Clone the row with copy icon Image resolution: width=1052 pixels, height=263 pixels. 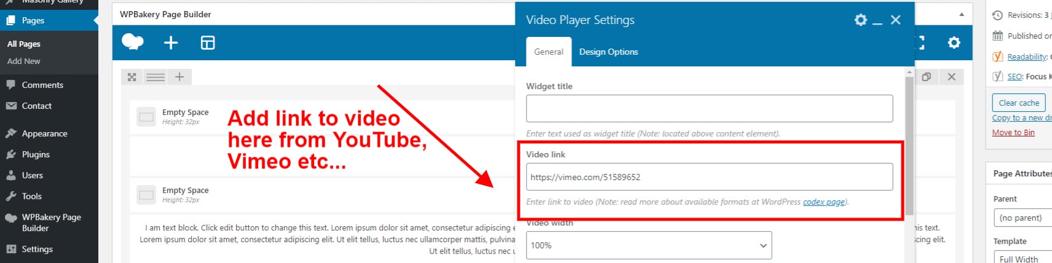(x=927, y=77)
